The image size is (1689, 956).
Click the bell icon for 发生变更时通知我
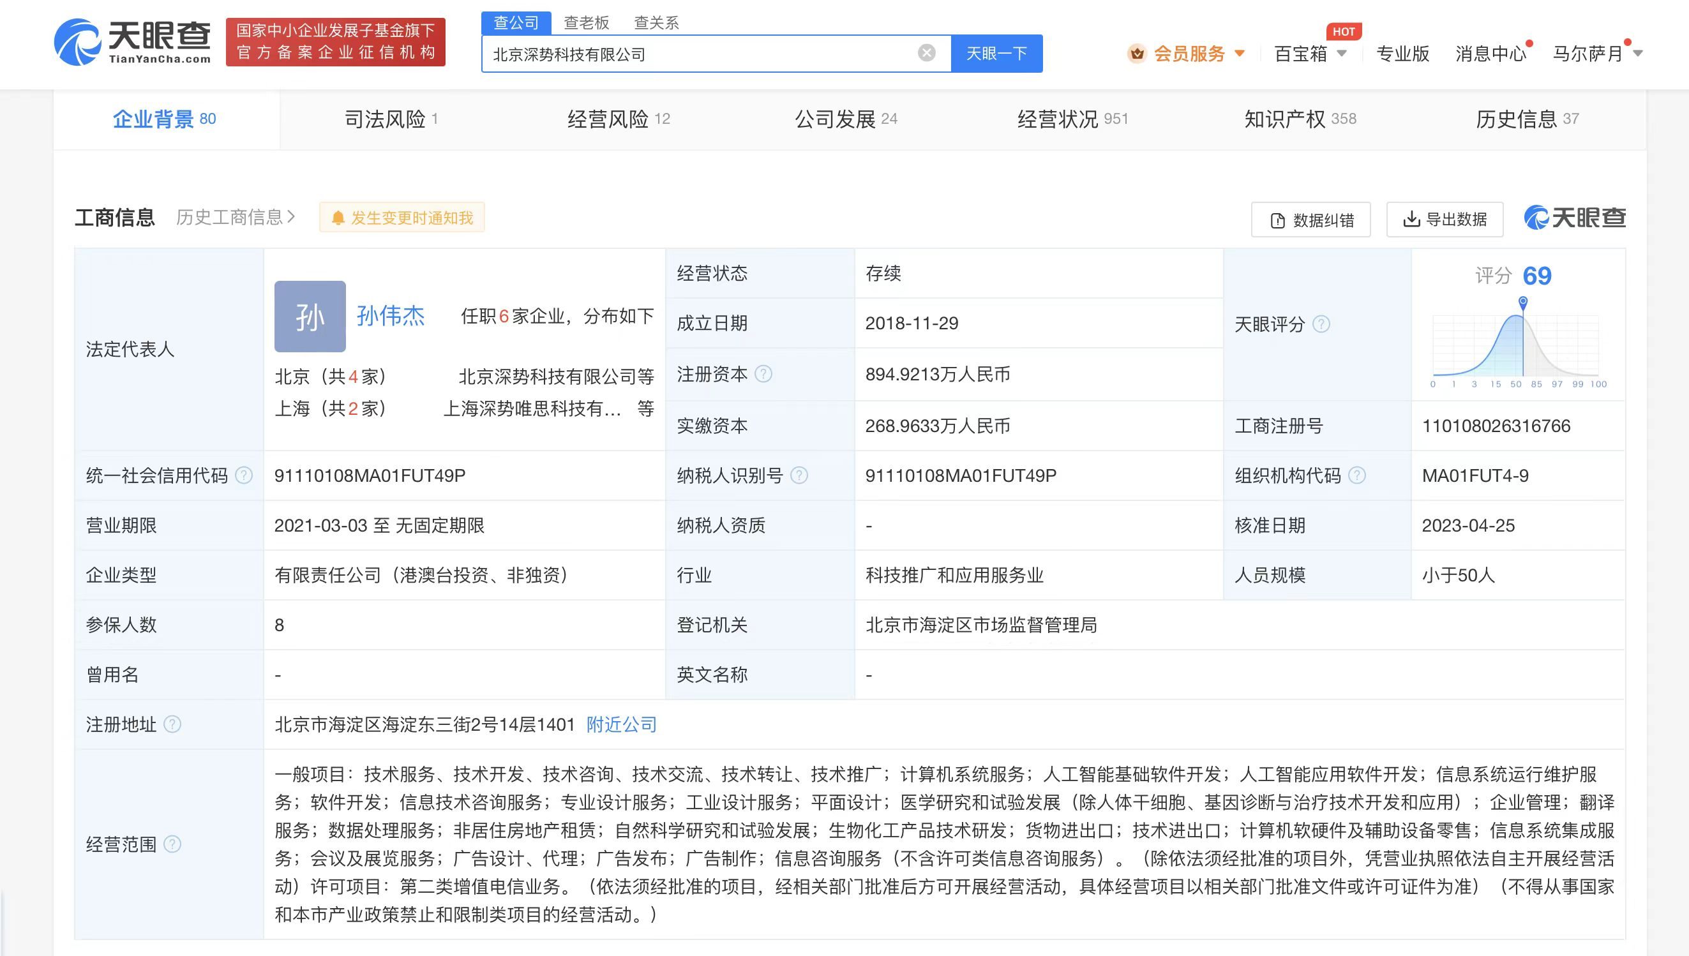[x=339, y=218]
